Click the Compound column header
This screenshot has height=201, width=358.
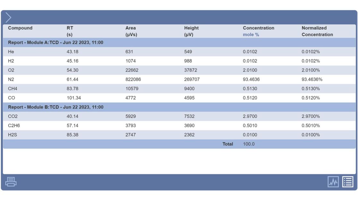20,28
